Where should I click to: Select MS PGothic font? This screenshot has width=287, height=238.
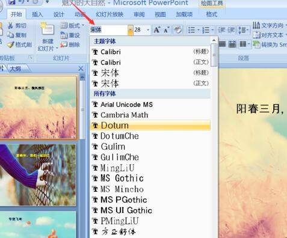pos(150,200)
